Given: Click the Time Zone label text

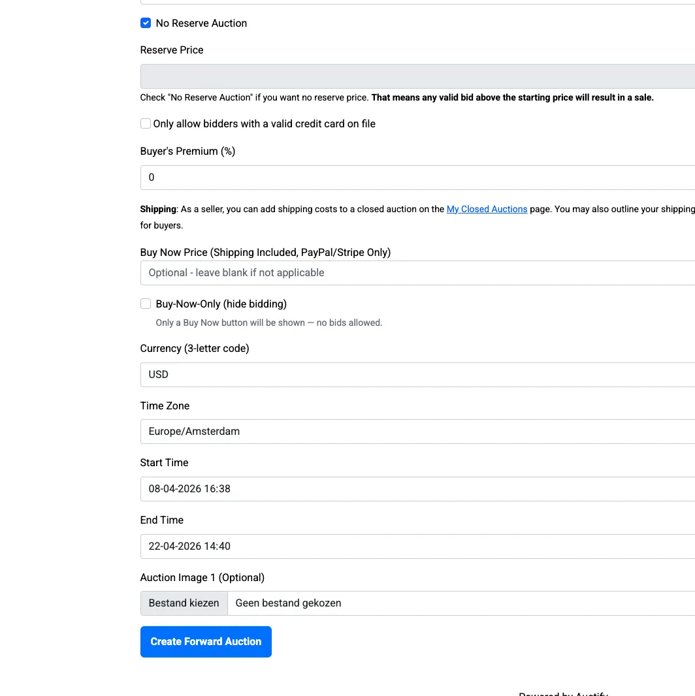Looking at the screenshot, I should click(165, 405).
